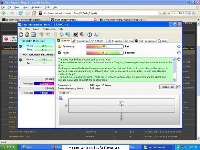Screen dimensions: 200x150
Task: Switch to the Log tab
Action: click(x=129, y=41)
